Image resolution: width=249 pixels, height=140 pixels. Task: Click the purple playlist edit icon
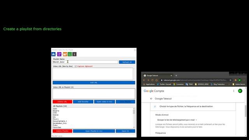point(59,54)
